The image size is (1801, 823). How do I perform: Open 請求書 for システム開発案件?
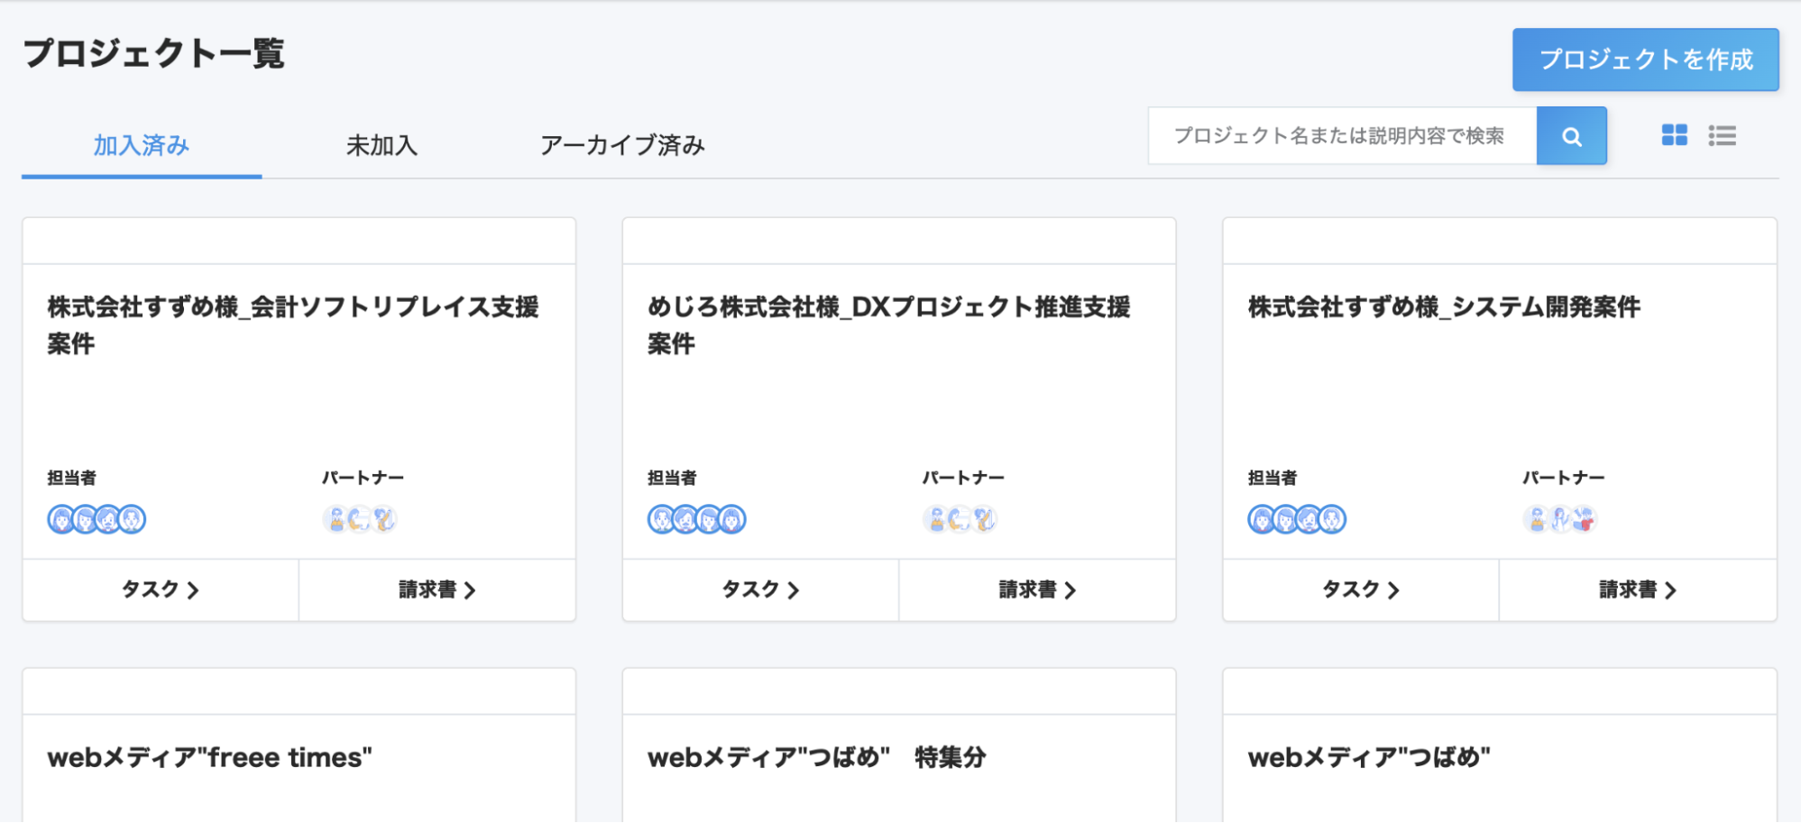(x=1638, y=590)
